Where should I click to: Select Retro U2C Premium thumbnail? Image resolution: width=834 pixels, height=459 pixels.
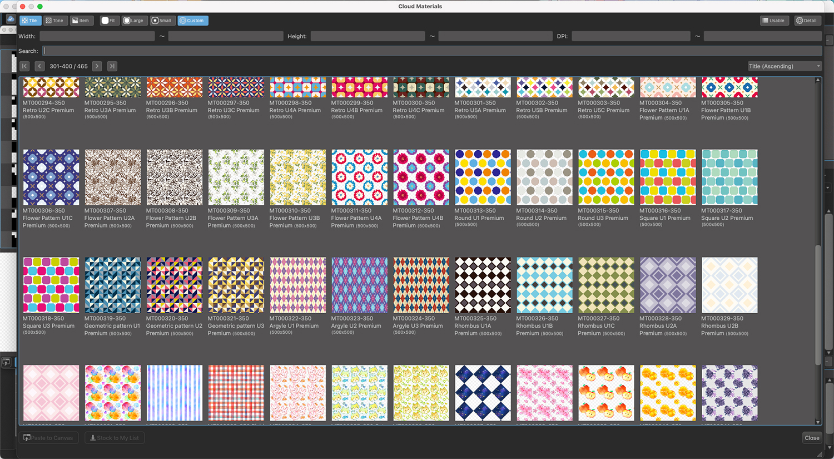coord(51,87)
